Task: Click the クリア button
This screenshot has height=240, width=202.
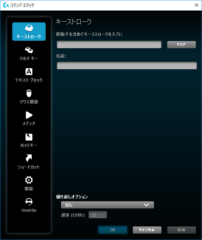Action: pos(182,44)
